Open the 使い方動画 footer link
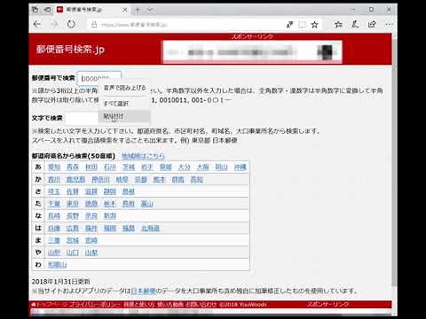 tap(170, 304)
